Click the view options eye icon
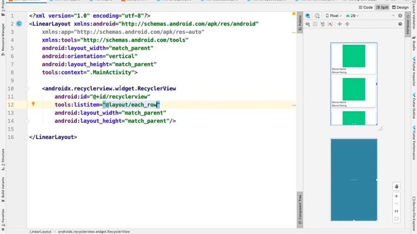 (308, 24)
